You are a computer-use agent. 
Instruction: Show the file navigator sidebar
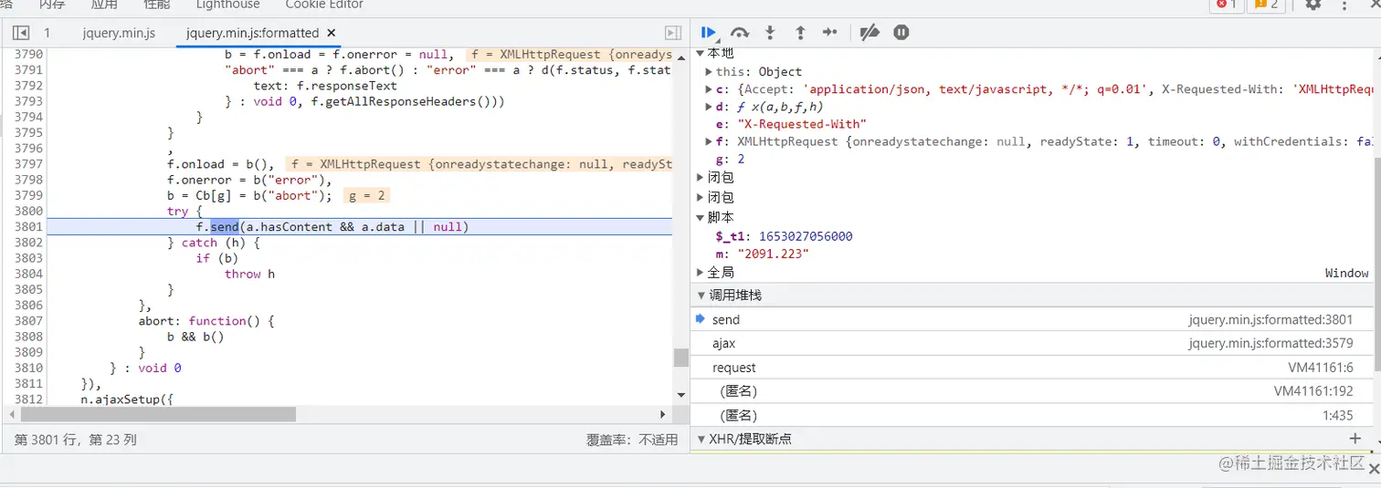tap(21, 33)
